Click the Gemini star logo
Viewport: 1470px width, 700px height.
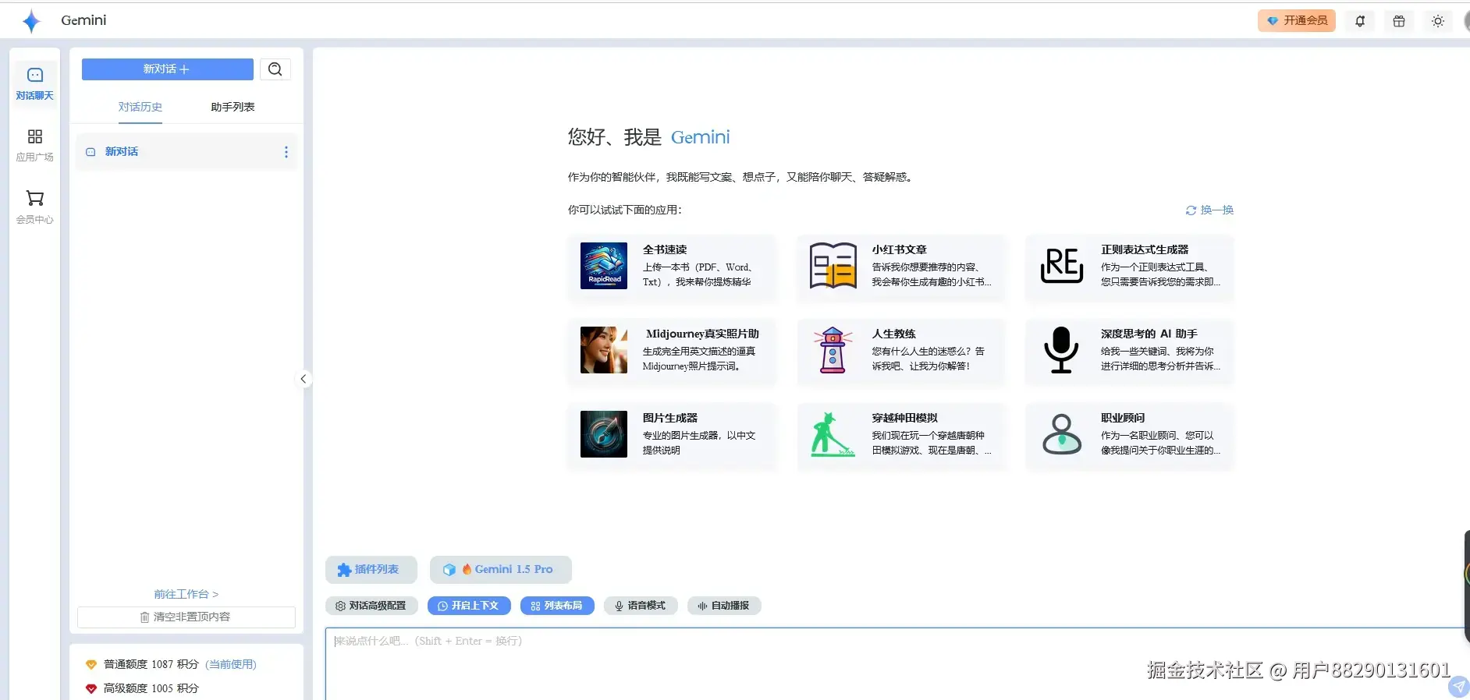coord(31,21)
